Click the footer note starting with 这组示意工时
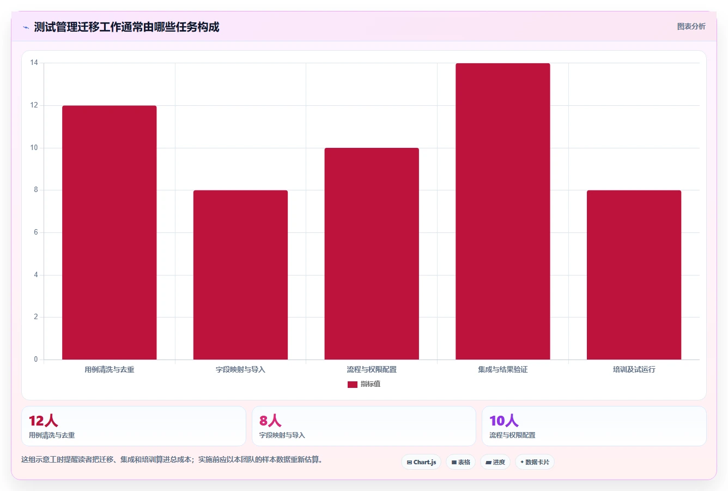Image resolution: width=728 pixels, height=491 pixels. pos(173,459)
